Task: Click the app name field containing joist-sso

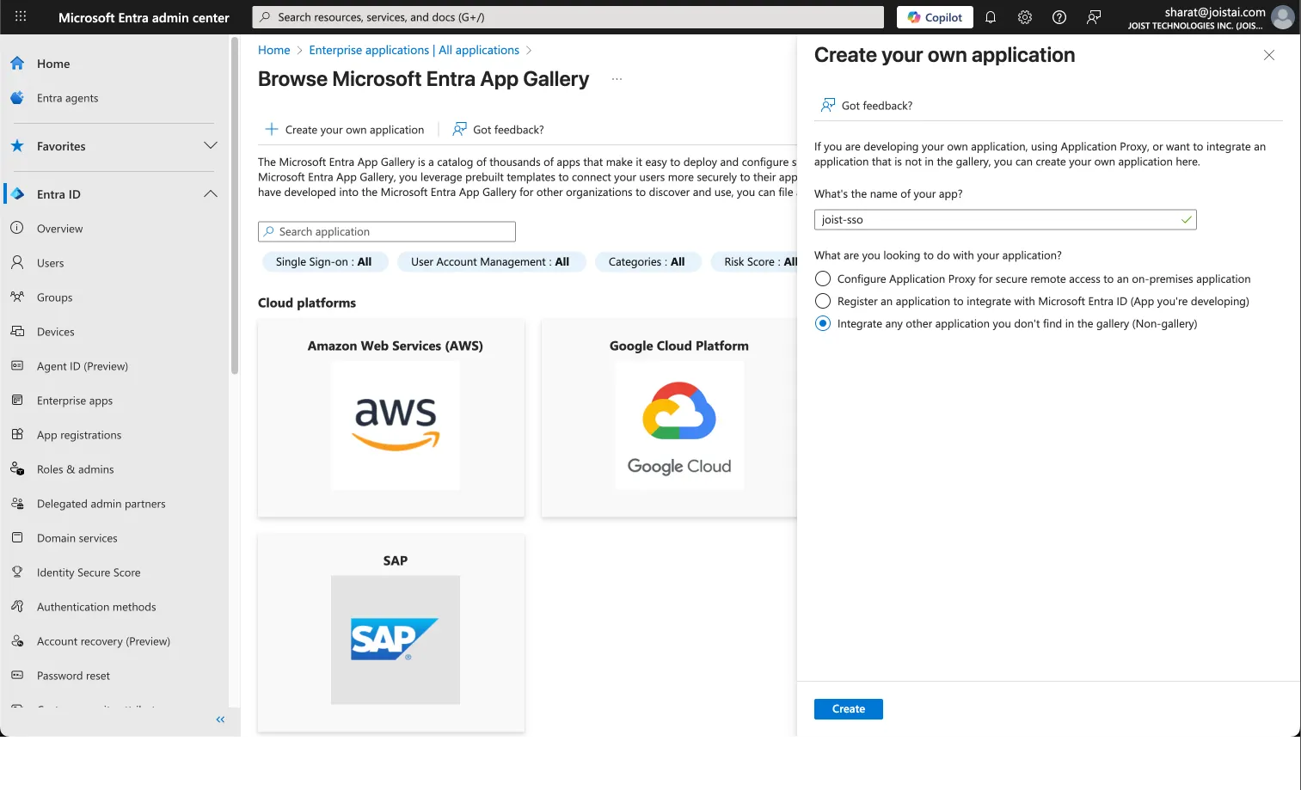Action: 1005,220
